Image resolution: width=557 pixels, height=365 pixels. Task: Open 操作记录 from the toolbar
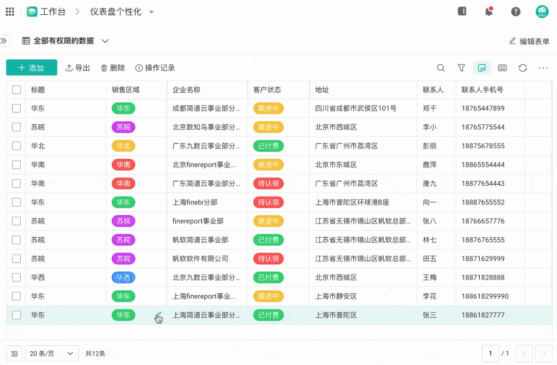[155, 68]
